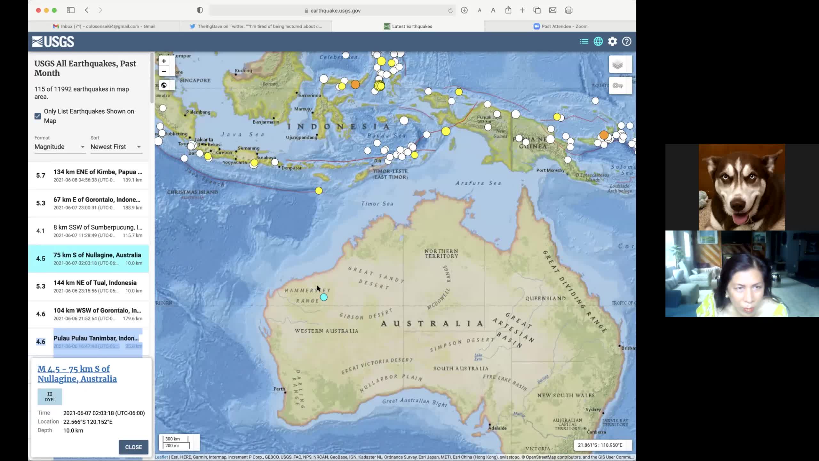819x461 pixels.
Task: Toggle the Safari sidebar
Action: pyautogui.click(x=71, y=10)
